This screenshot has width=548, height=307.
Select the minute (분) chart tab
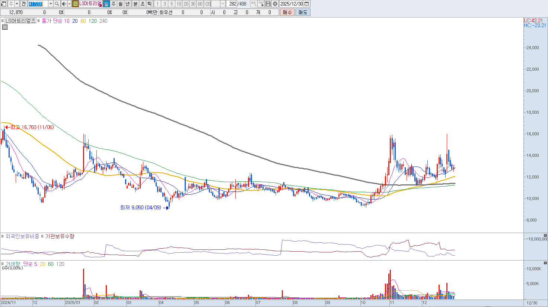click(x=136, y=4)
